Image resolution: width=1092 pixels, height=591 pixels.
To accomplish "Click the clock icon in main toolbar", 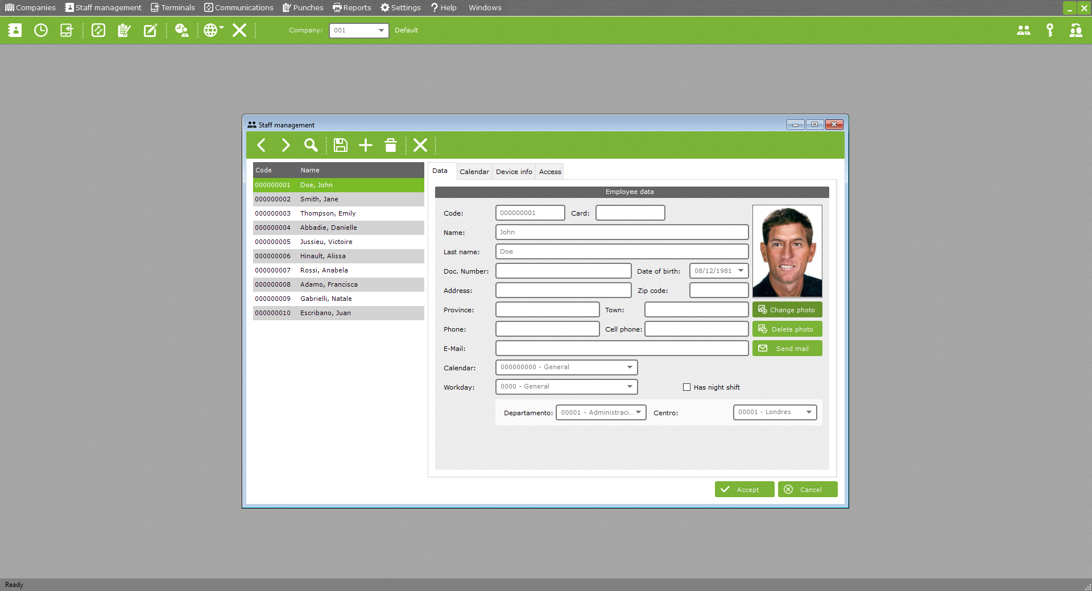I will 41,31.
